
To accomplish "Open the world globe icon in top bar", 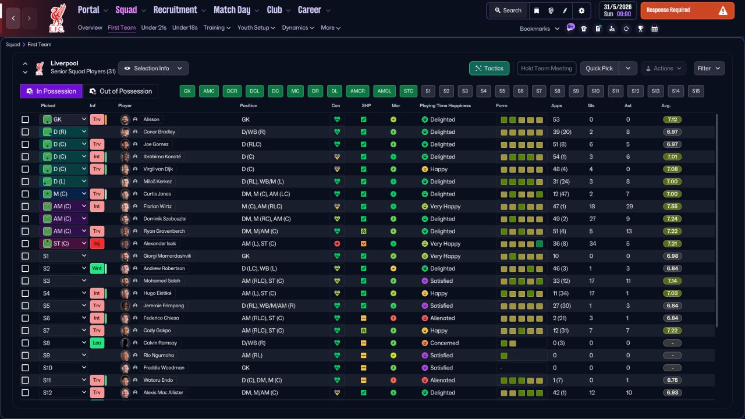I will click(551, 10).
